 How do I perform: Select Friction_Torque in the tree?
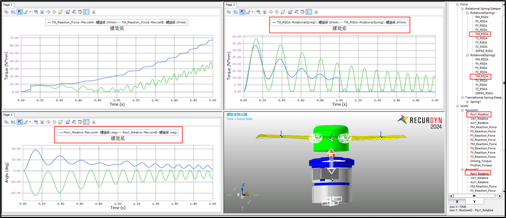[481, 166]
